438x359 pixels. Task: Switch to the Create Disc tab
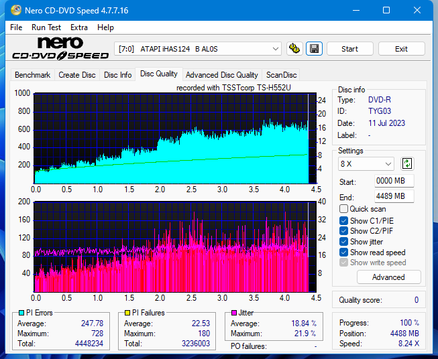click(x=77, y=75)
